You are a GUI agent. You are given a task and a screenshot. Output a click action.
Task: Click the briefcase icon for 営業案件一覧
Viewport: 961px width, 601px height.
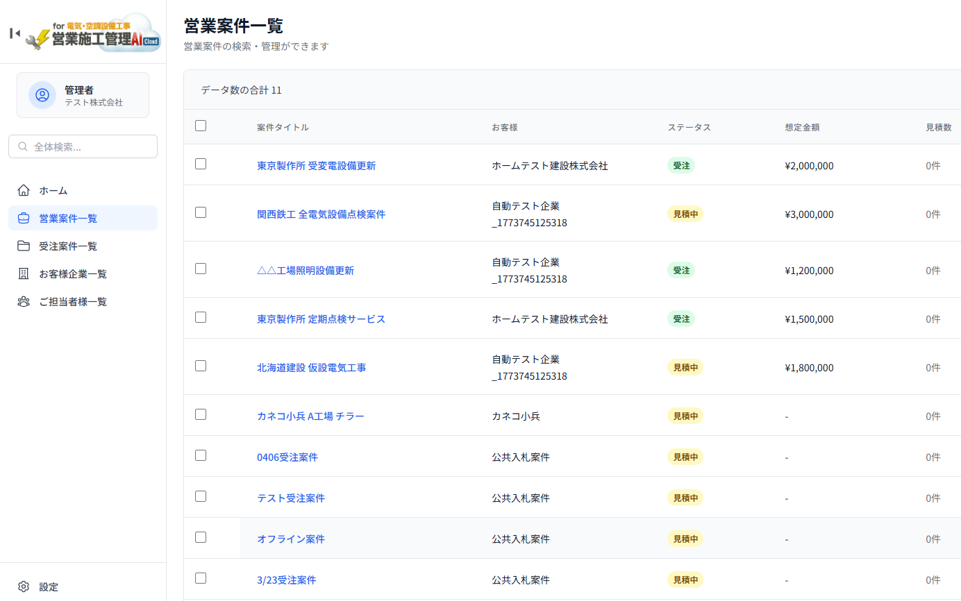click(x=24, y=218)
